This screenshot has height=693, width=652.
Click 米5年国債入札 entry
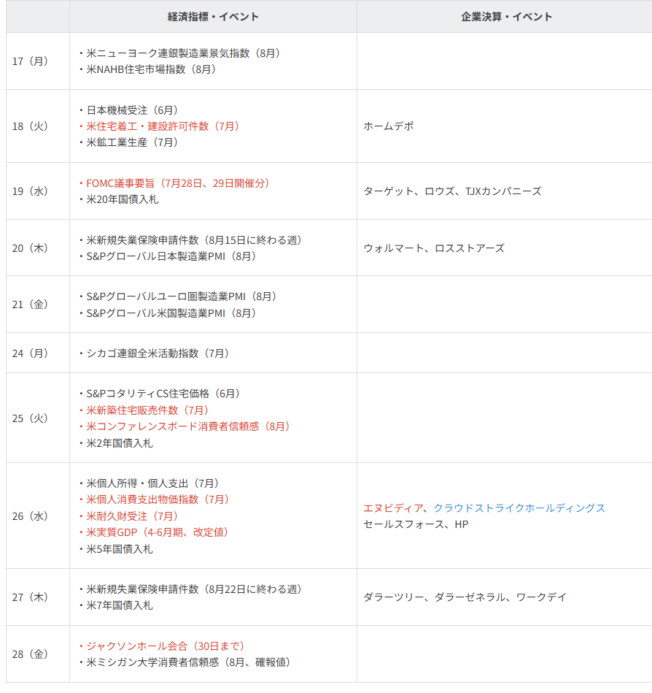[116, 549]
